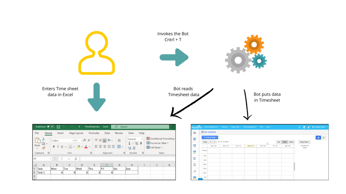The image size is (346, 194).
Task: Open the tasks checkmark icon in Apptivo sidebar
Action: [195, 152]
